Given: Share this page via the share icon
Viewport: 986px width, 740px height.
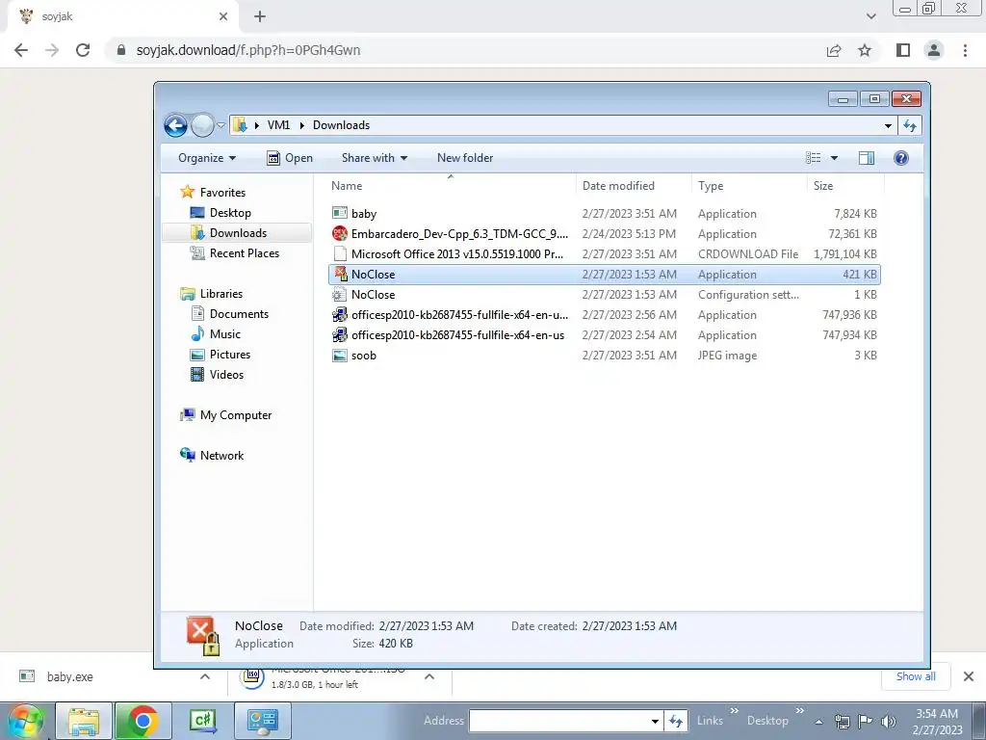Looking at the screenshot, I should [x=834, y=50].
